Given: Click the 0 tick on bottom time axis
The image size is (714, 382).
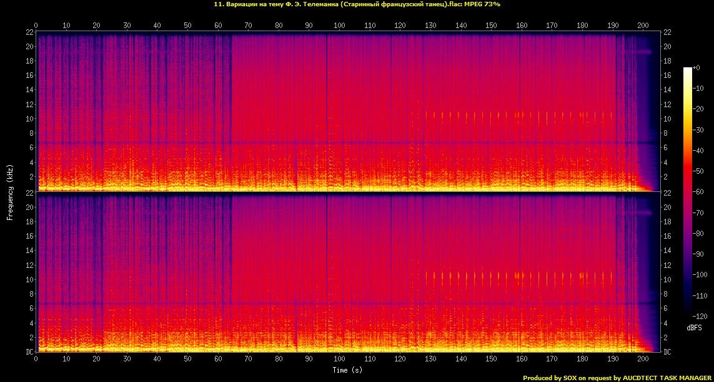Looking at the screenshot, I should click(36, 360).
